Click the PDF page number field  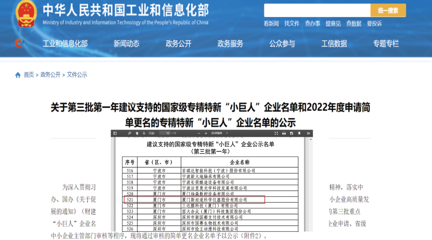click(165, 133)
